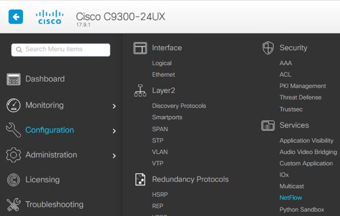Click the Layer2 network tree icon
Image resolution: width=340 pixels, height=216 pixels.
tap(140, 90)
